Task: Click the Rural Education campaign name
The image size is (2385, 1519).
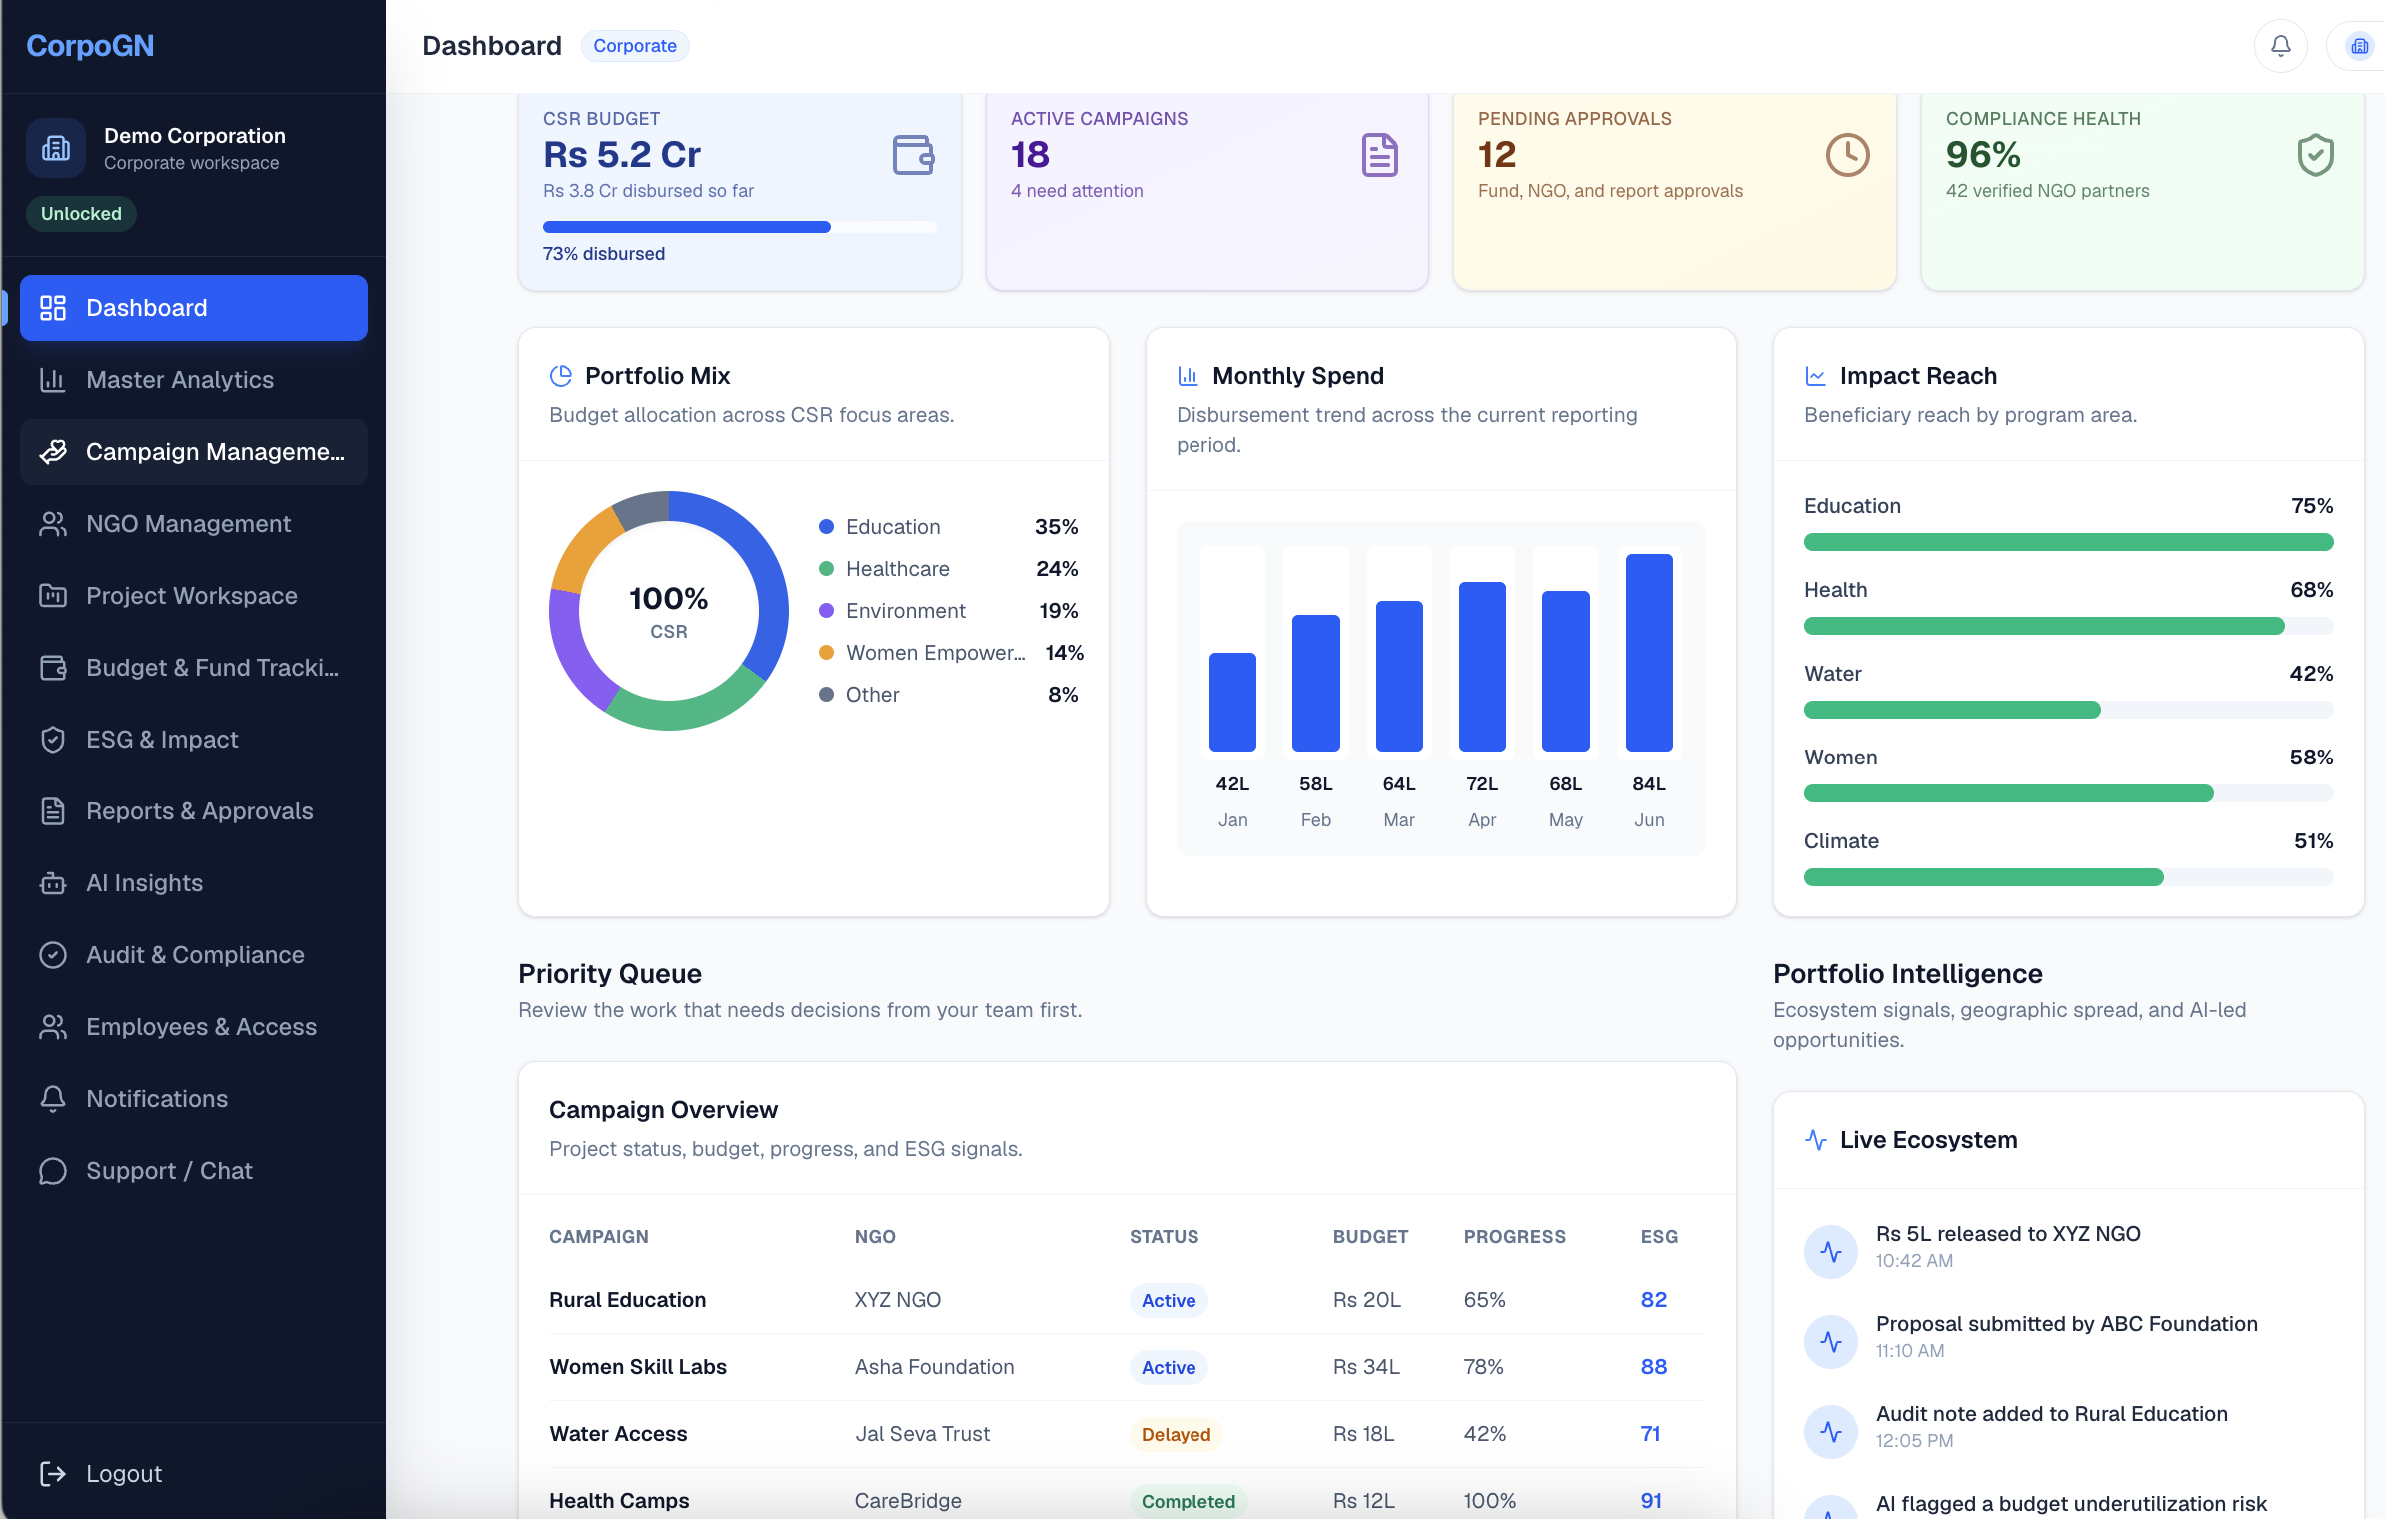Action: [x=628, y=1300]
